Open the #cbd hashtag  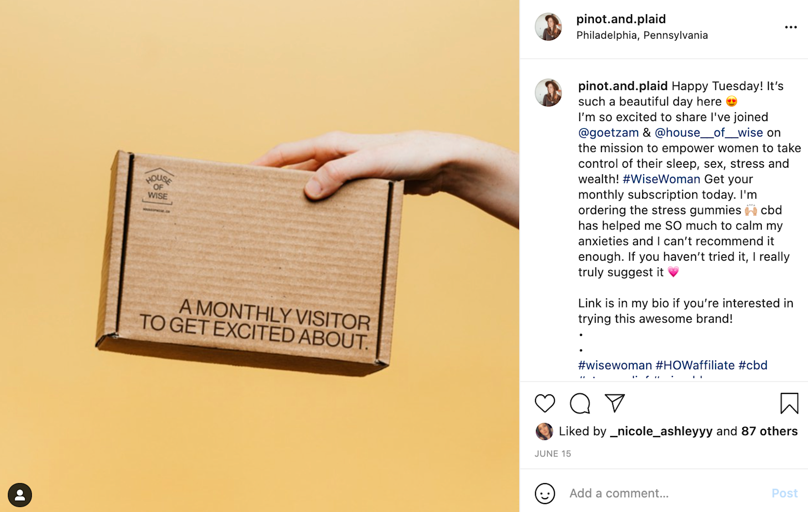tap(753, 365)
